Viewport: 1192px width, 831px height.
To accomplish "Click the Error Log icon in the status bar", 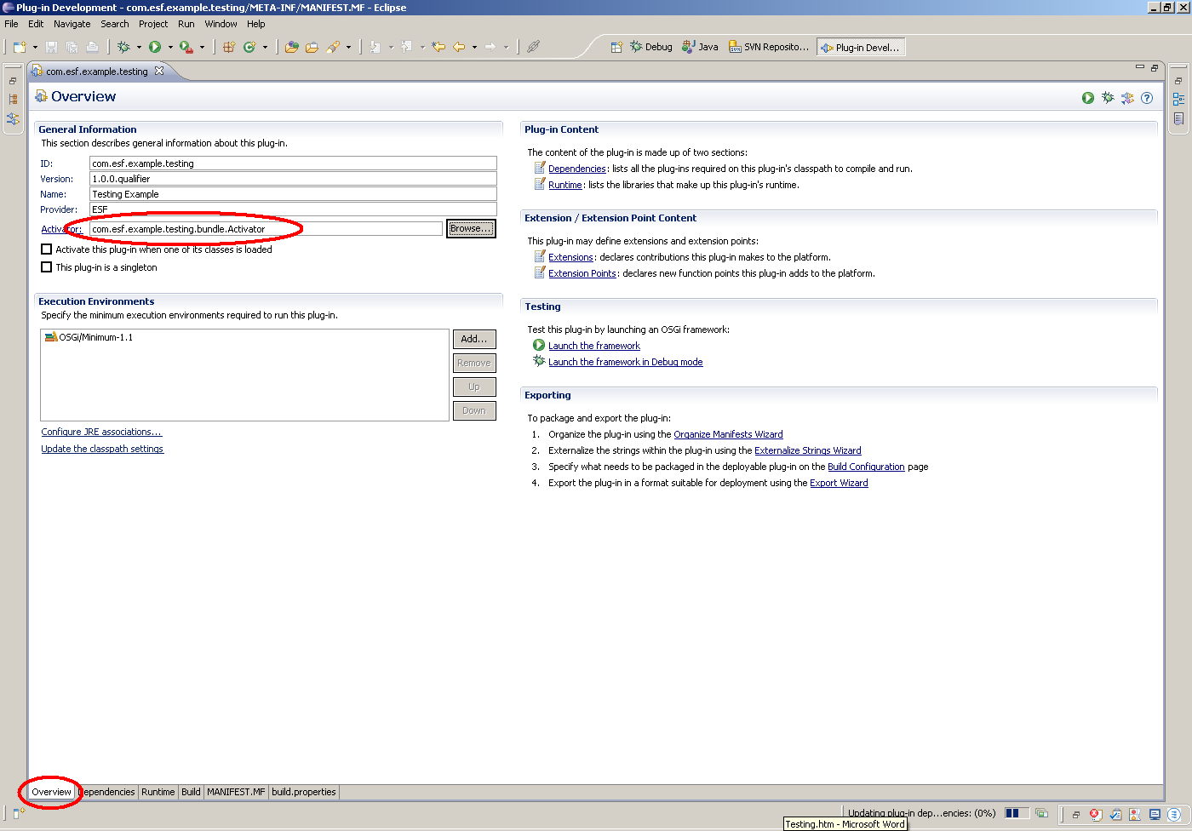I will 1095,814.
